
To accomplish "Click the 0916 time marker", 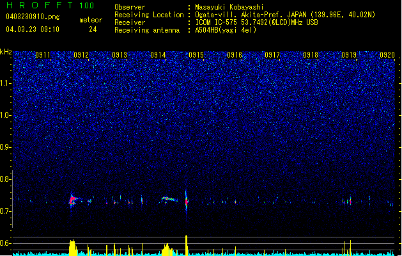I will coord(235,55).
